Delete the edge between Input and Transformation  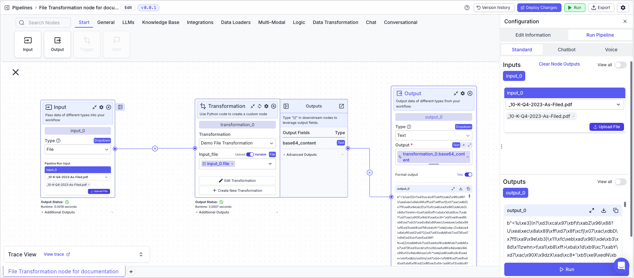point(155,149)
